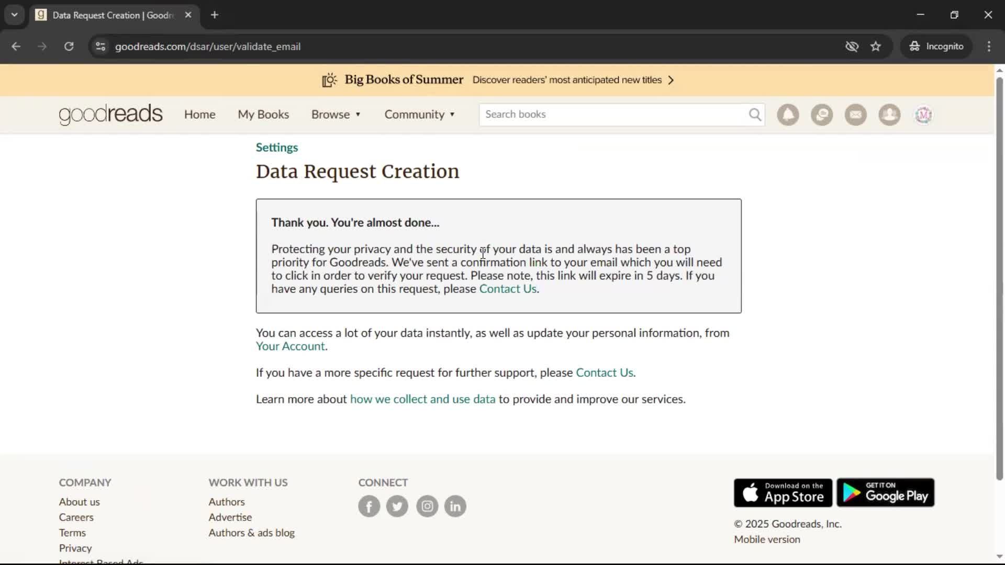Open Careers footer link
The image size is (1005, 565).
(76, 517)
